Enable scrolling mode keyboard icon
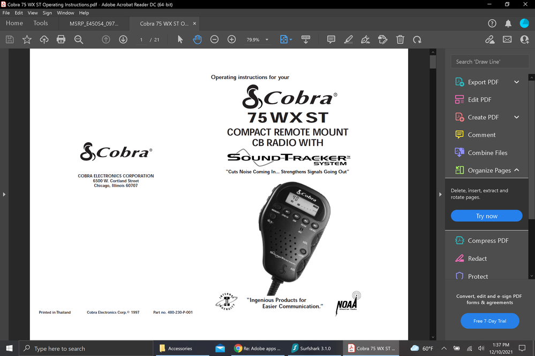535x356 pixels. point(306,40)
